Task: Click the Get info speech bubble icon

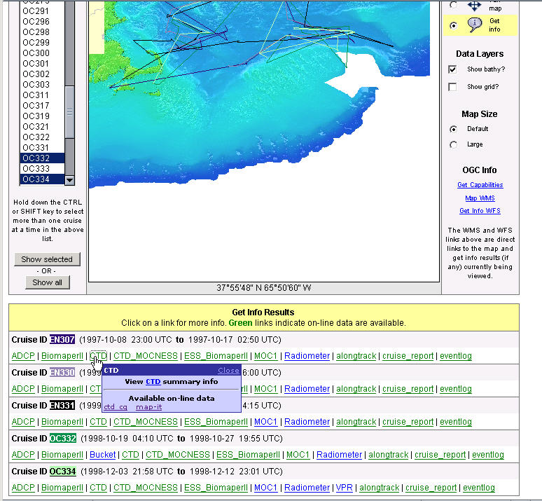Action: click(475, 25)
